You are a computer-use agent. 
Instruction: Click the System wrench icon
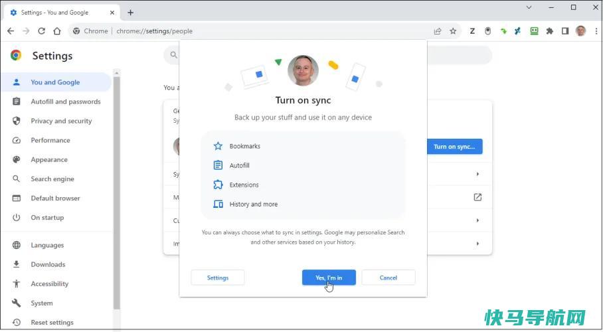tap(16, 303)
